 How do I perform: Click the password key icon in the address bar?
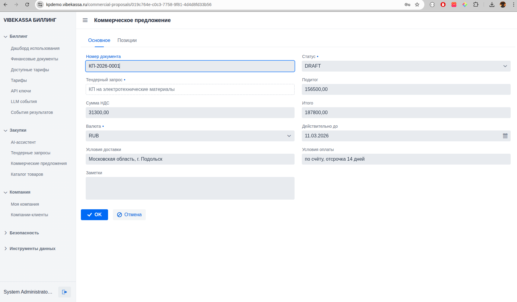(407, 5)
